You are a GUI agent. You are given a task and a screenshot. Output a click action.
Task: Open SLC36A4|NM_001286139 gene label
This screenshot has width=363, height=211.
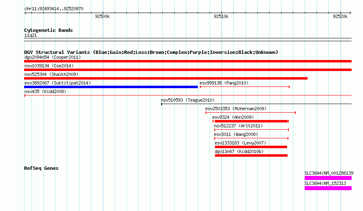click(x=329, y=173)
